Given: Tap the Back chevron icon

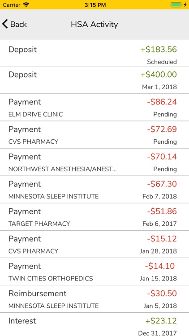Looking at the screenshot, I should [5, 24].
